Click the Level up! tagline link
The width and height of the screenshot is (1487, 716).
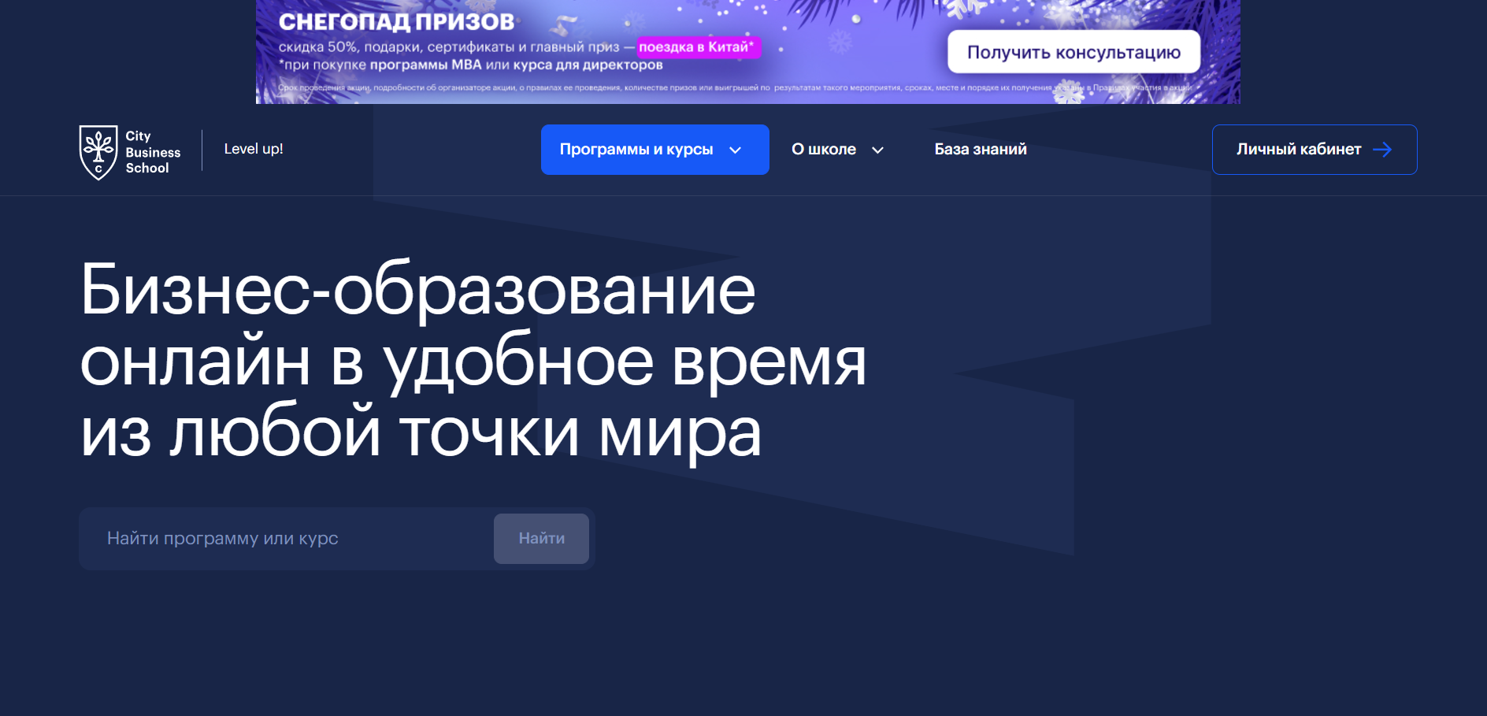254,149
